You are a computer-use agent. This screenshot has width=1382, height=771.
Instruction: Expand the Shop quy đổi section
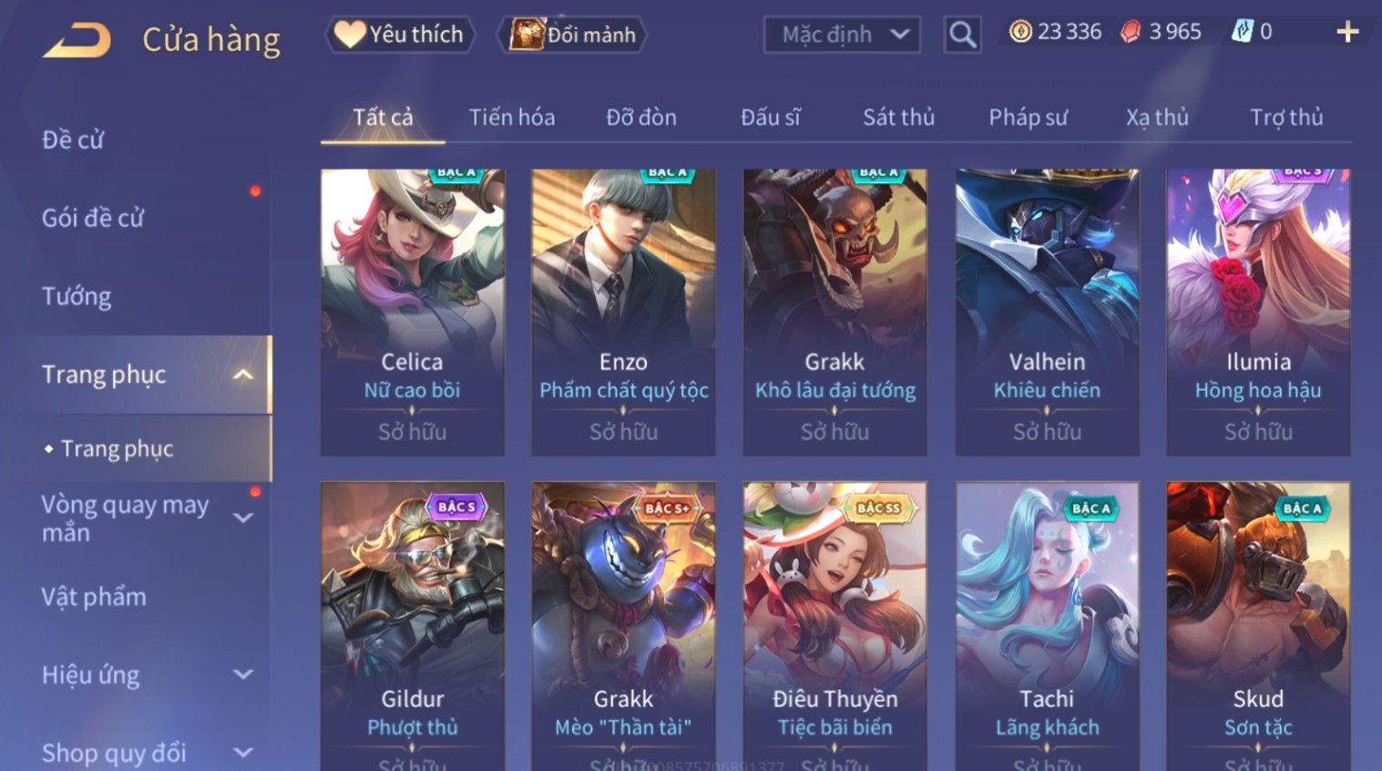(x=242, y=753)
